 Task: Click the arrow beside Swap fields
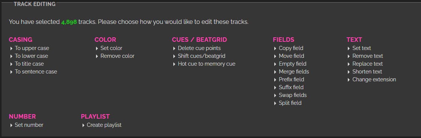(x=275, y=95)
